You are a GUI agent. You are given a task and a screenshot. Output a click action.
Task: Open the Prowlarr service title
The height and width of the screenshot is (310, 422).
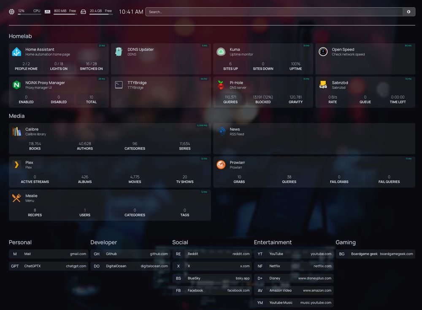(237, 163)
